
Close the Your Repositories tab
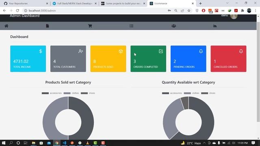[47, 4]
